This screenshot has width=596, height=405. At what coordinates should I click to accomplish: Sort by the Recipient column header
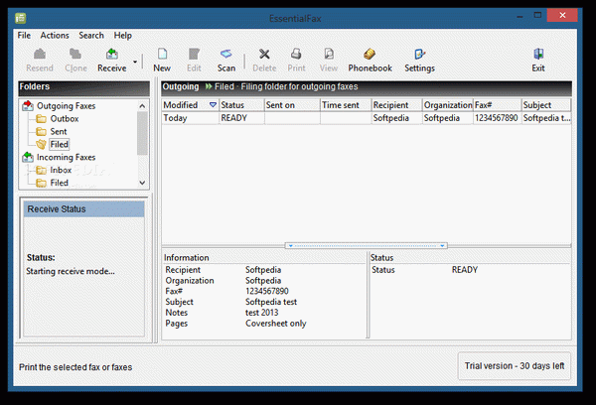tap(395, 105)
